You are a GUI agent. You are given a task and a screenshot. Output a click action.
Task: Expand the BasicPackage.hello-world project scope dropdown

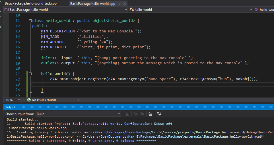pos(126,9)
